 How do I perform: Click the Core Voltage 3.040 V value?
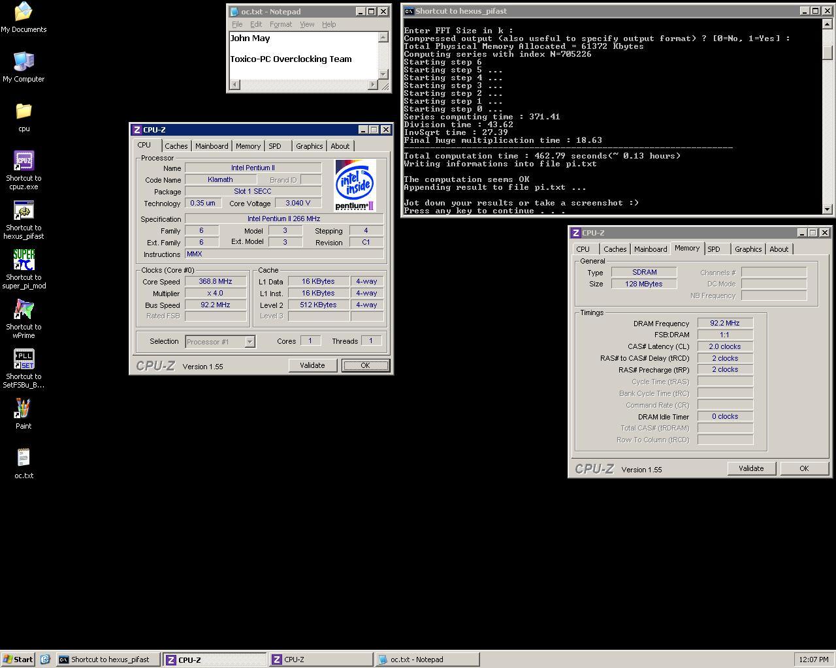pos(298,203)
